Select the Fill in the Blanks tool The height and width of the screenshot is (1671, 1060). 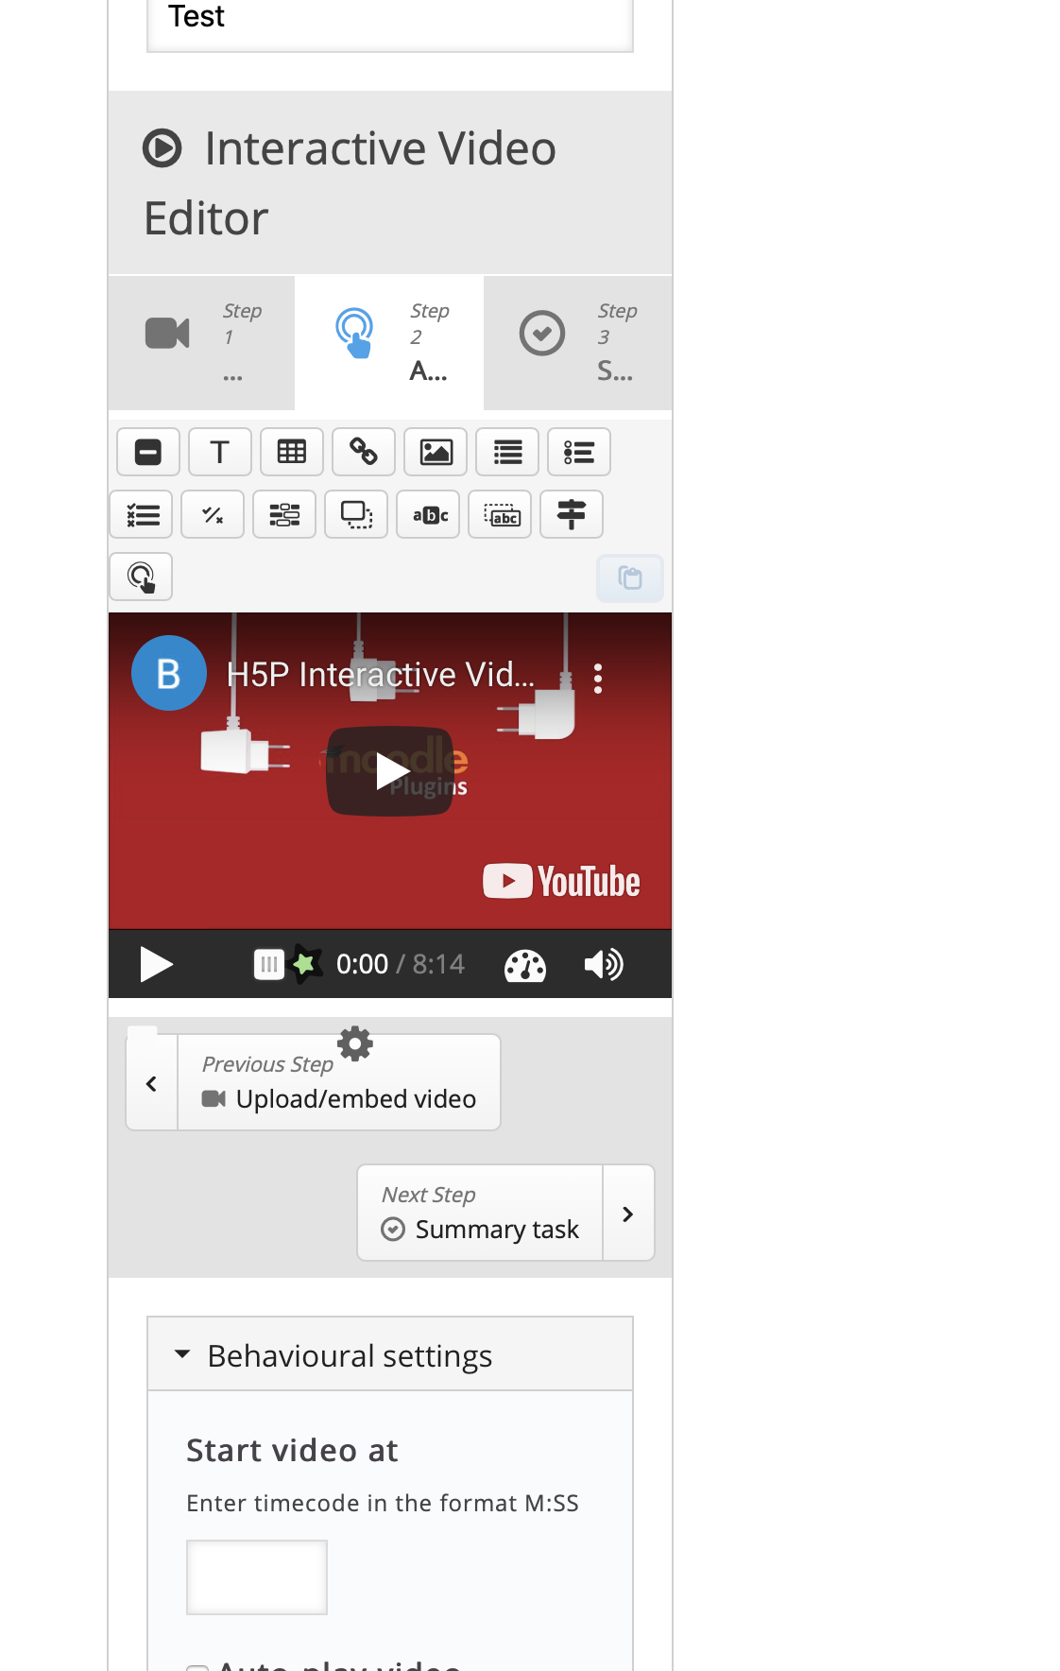(x=284, y=514)
